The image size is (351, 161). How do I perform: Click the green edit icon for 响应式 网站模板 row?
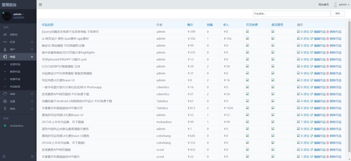pos(312,46)
